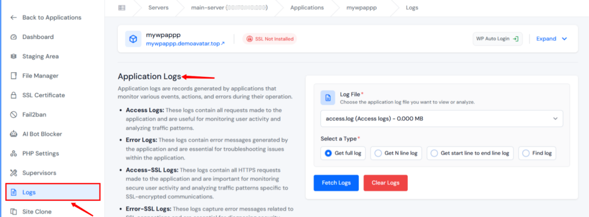Select the Get full log radio option
The width and height of the screenshot is (589, 217).
(343, 153)
